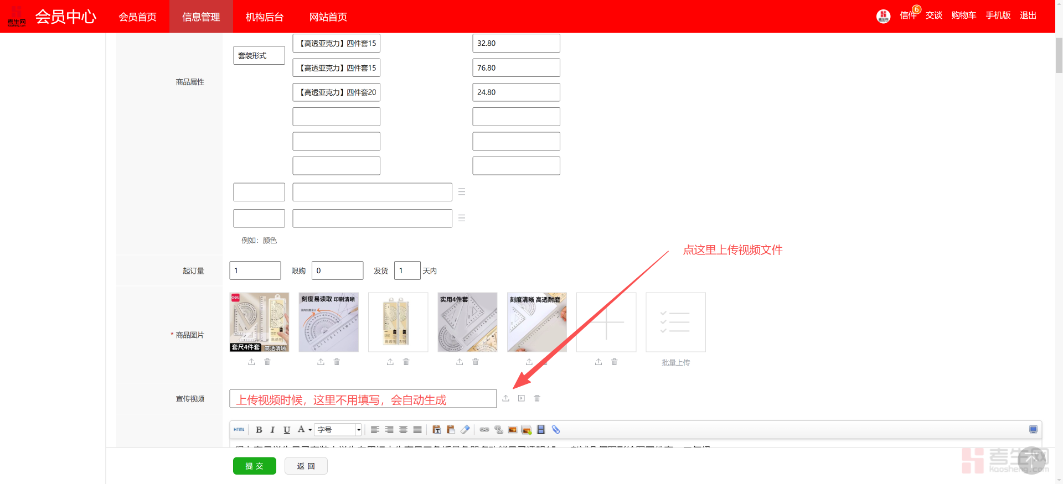Open the font color dropdown arrow
Screen dimensions: 1063x484
pyautogui.click(x=310, y=430)
